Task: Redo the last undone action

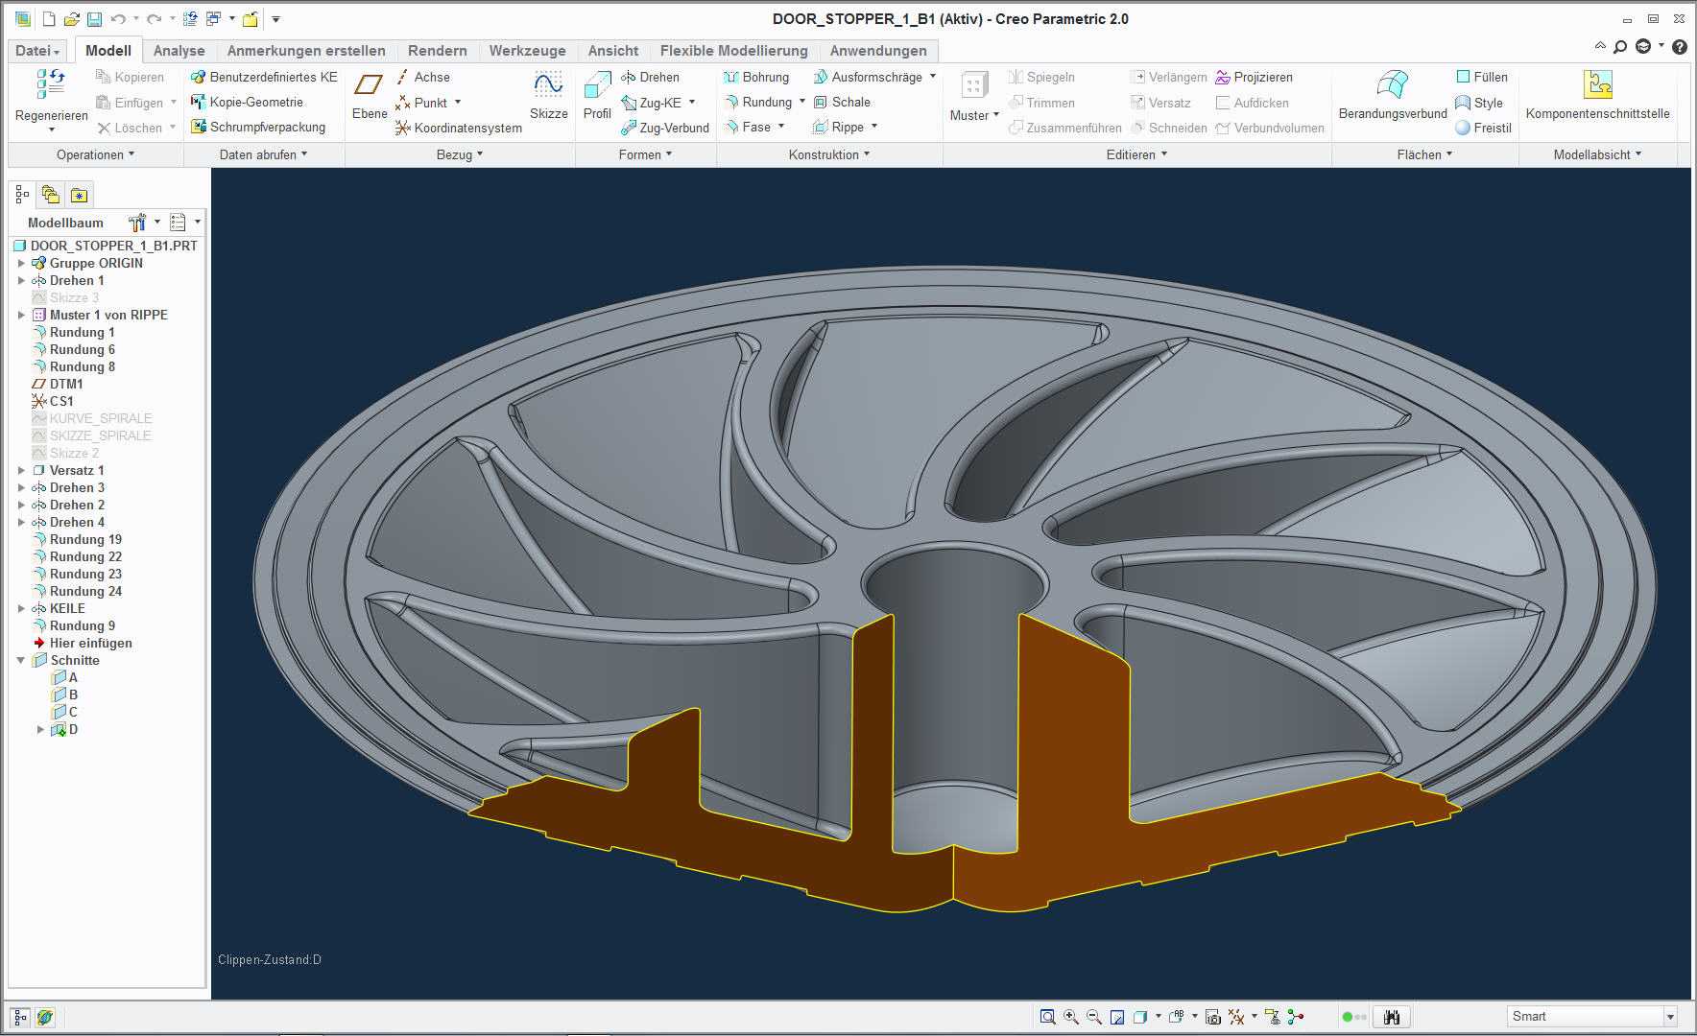Action: pyautogui.click(x=154, y=19)
